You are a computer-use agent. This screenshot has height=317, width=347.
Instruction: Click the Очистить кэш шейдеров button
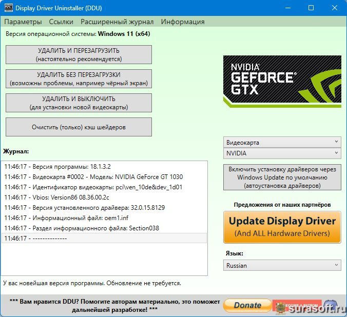(79, 127)
